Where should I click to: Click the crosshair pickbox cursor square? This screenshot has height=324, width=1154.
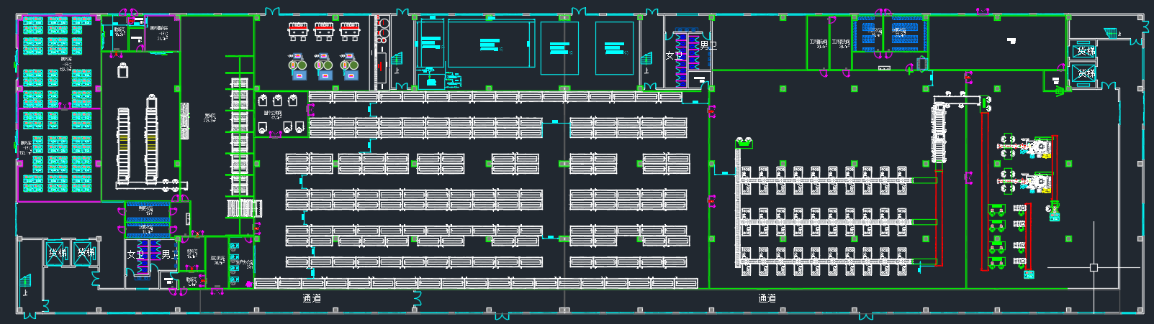coord(1094,267)
